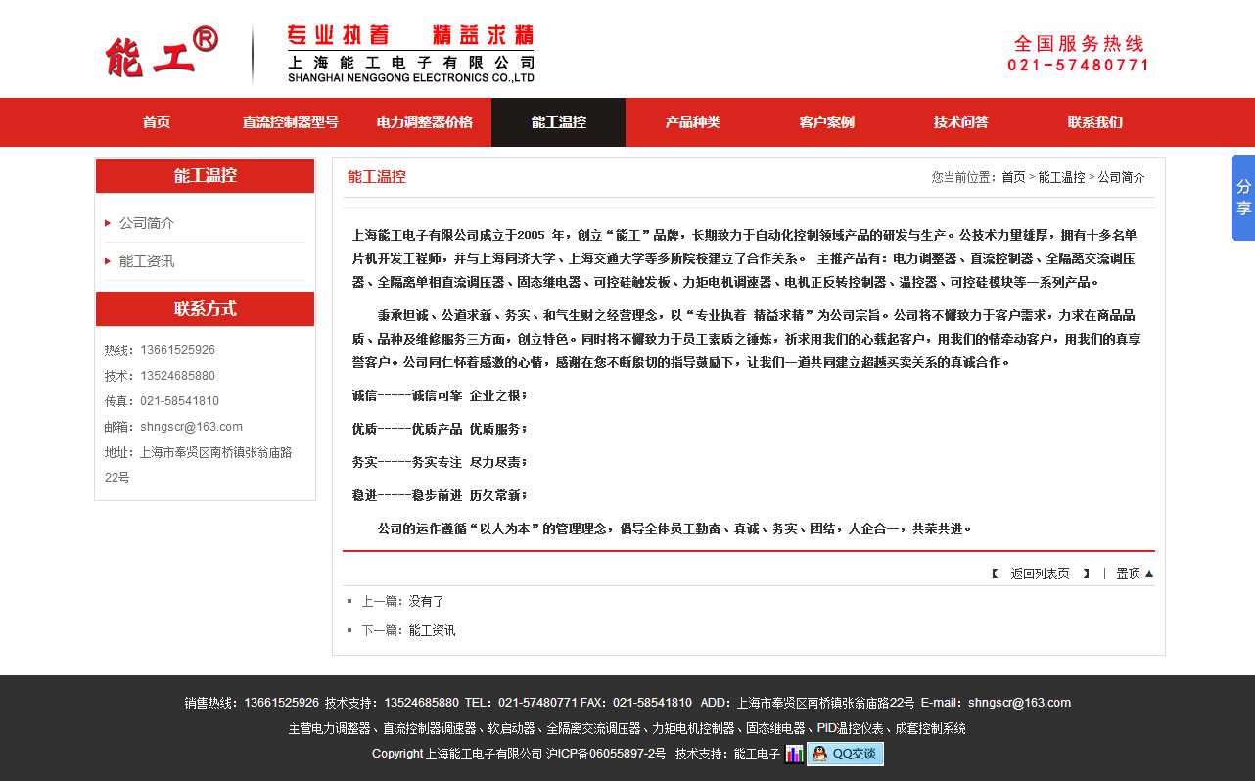Click the 能工温控 breadcrumb link
The height and width of the screenshot is (781, 1255).
pos(1061,177)
